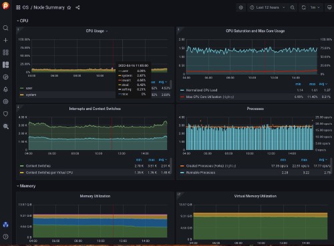Cycle view mode with monitor icon
The image size is (334, 246).
pos(329,7)
